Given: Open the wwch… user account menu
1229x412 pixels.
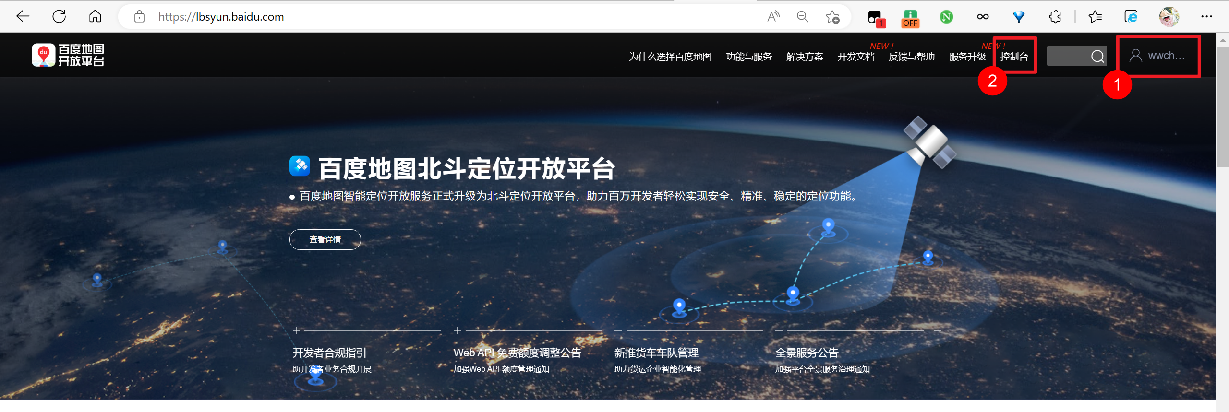Looking at the screenshot, I should [1157, 56].
